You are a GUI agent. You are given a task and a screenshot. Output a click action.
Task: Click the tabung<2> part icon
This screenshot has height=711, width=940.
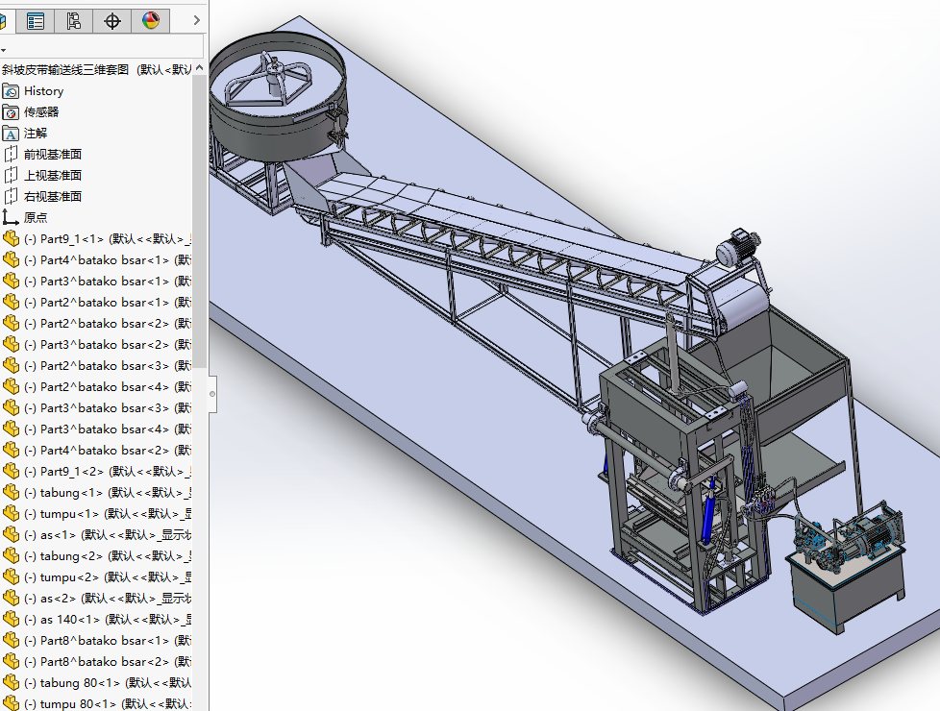11,555
